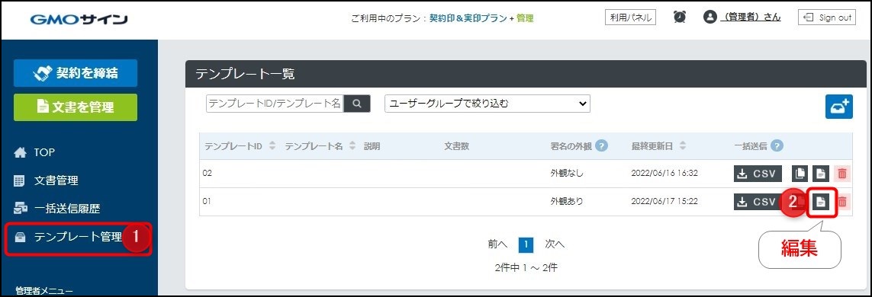Click the Sign out button
This screenshot has height=297, width=872.
[x=827, y=18]
